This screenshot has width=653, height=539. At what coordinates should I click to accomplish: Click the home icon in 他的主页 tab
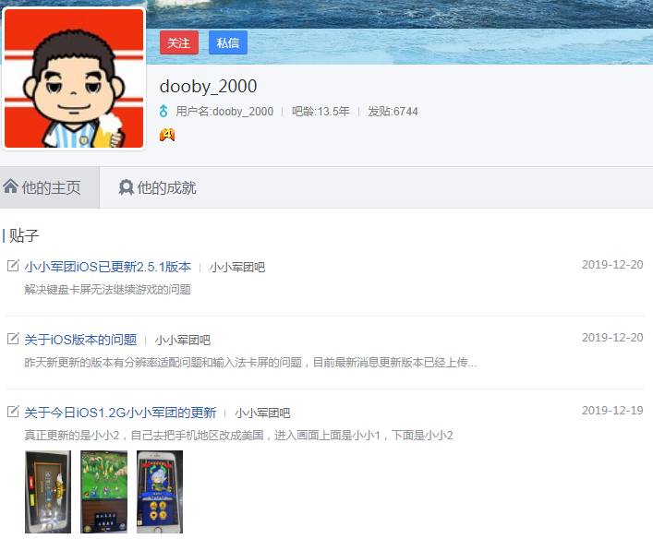click(x=10, y=186)
